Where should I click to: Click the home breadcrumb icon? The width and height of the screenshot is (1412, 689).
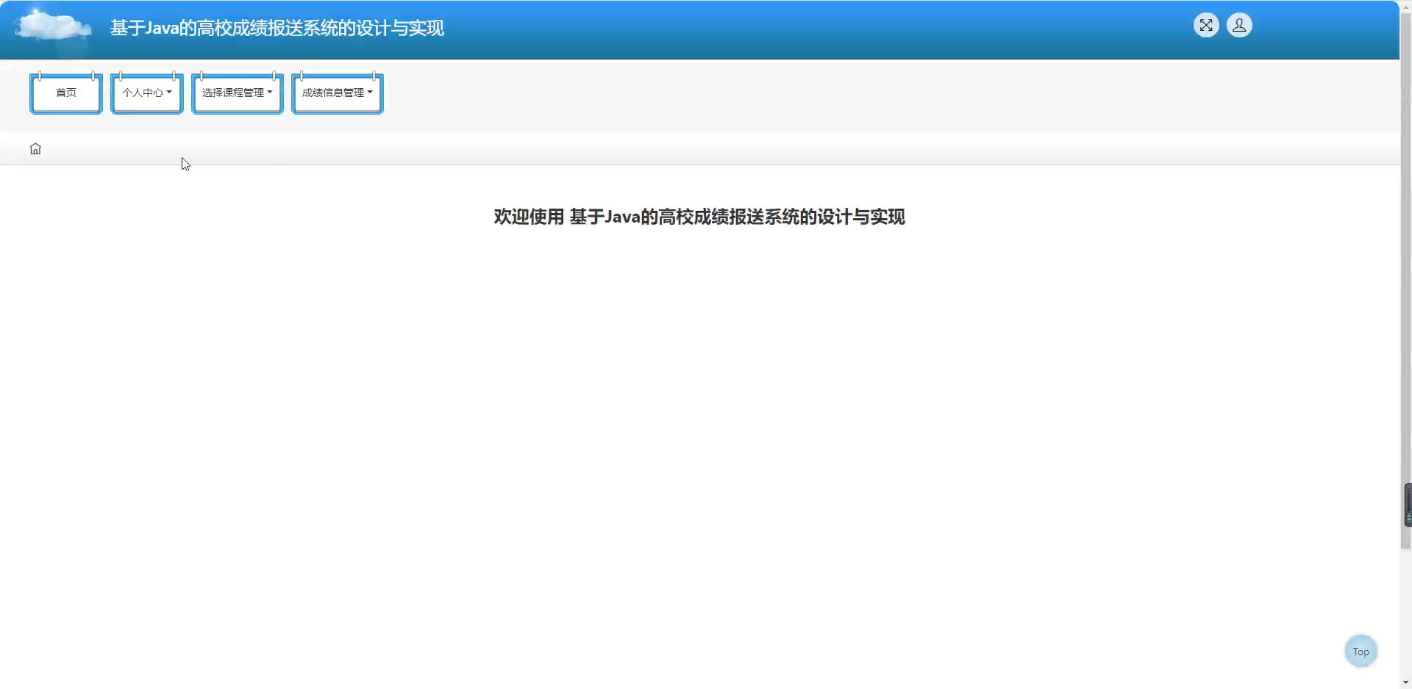(35, 149)
